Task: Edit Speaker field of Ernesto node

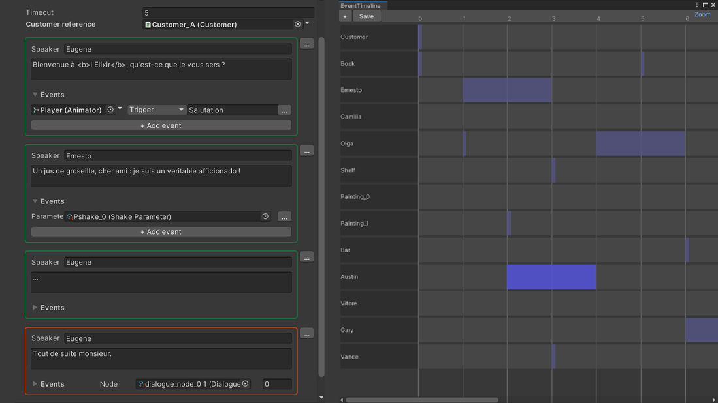Action: pyautogui.click(x=178, y=156)
